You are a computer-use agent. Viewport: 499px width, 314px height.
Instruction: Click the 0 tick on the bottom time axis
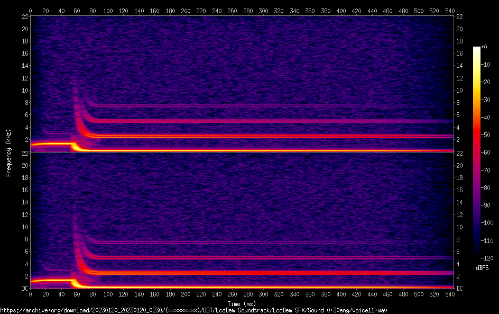tap(31, 293)
